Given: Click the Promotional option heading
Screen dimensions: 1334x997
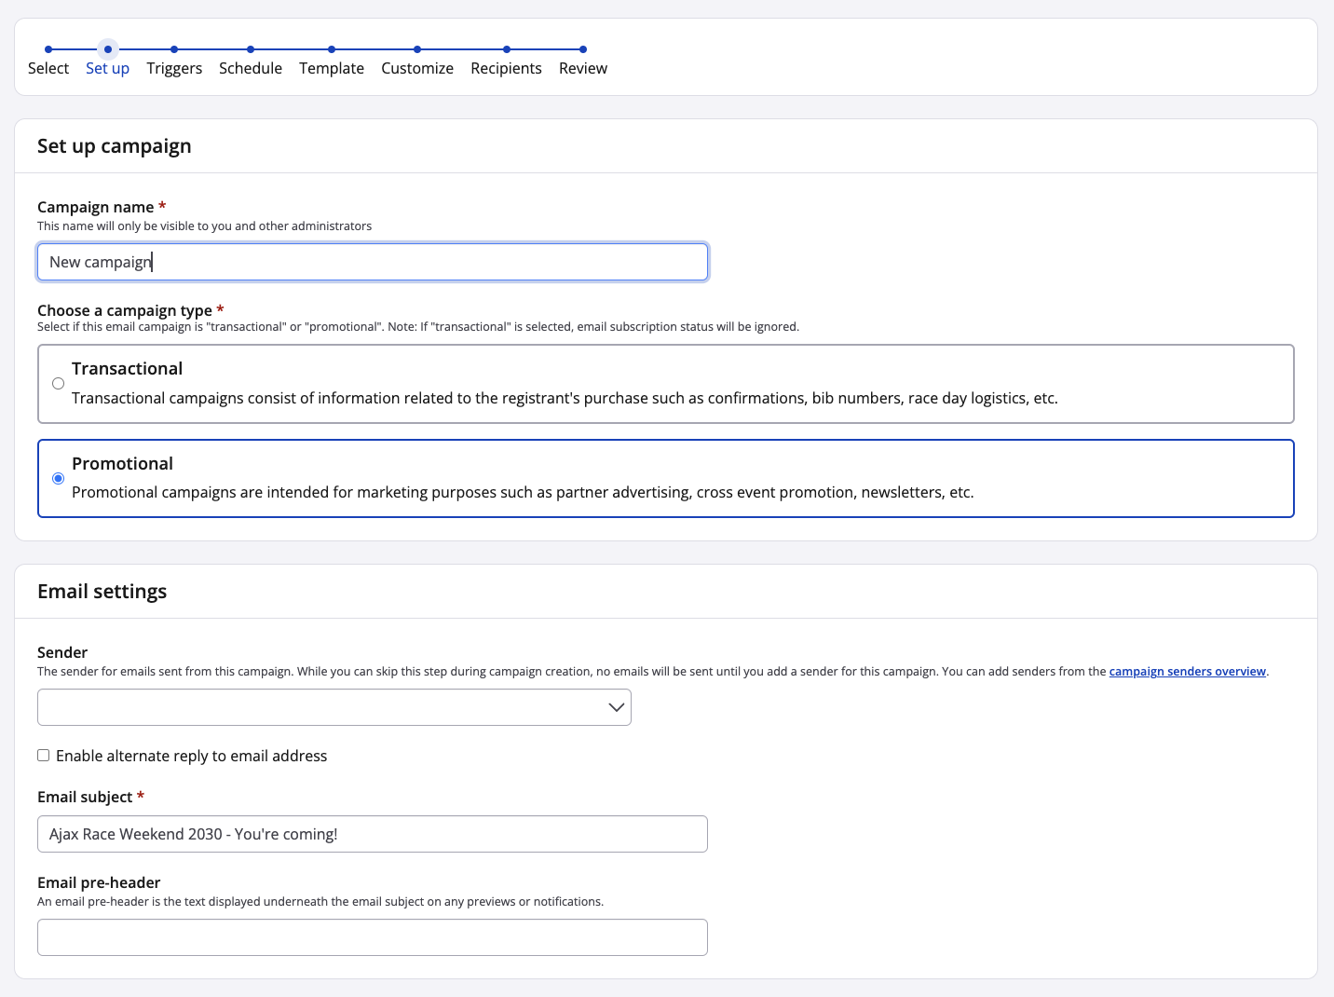Looking at the screenshot, I should click(122, 464).
